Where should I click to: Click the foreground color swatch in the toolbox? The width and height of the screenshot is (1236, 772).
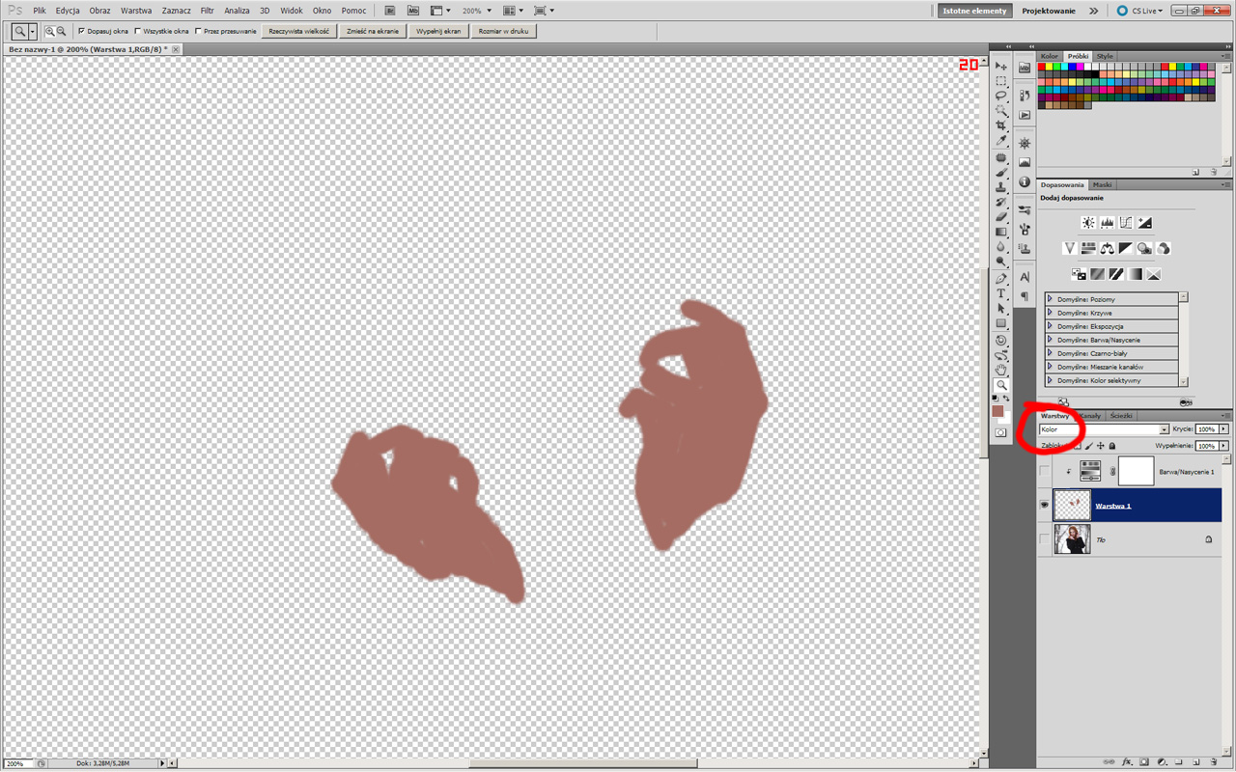pyautogui.click(x=997, y=411)
